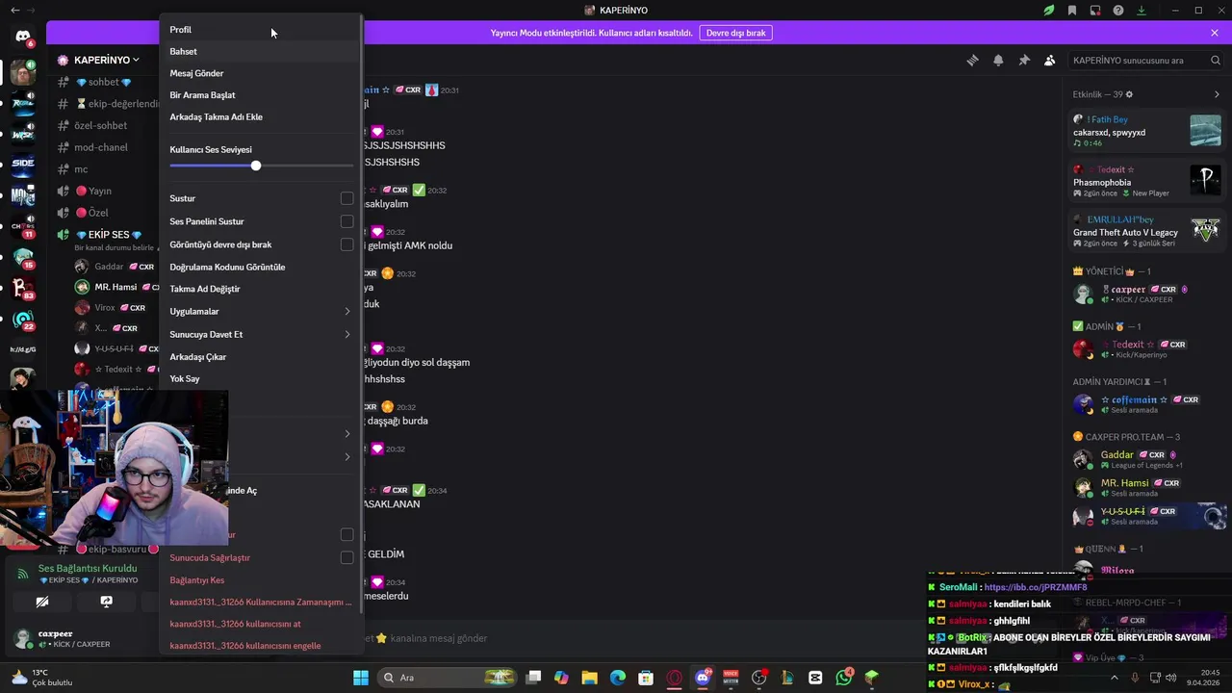The height and width of the screenshot is (693, 1232).
Task: Select Bir Arama Başlat menu entry
Action: point(260,95)
